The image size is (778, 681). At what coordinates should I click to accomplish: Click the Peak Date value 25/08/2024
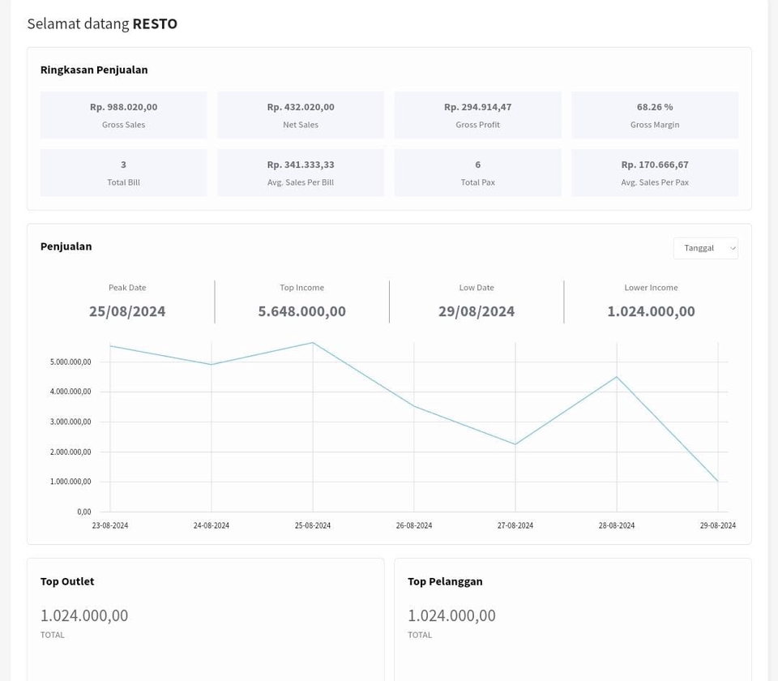pos(126,311)
